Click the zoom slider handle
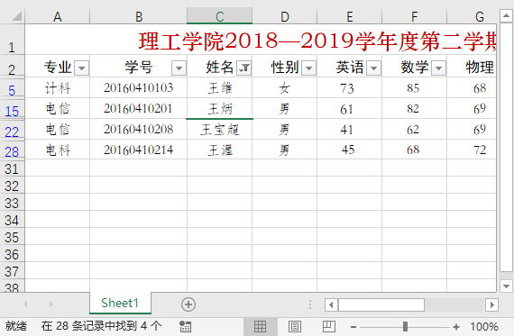Image resolution: width=514 pixels, height=336 pixels. pos(405,326)
